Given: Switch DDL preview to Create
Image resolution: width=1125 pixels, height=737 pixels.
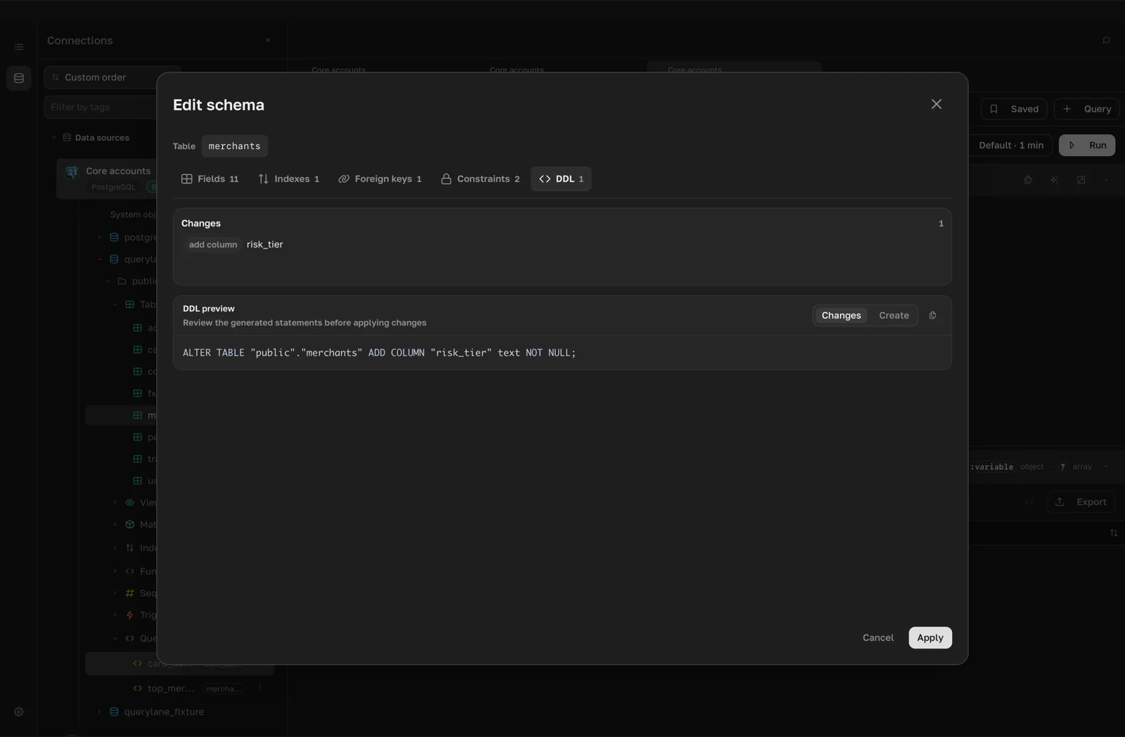Looking at the screenshot, I should 894,315.
